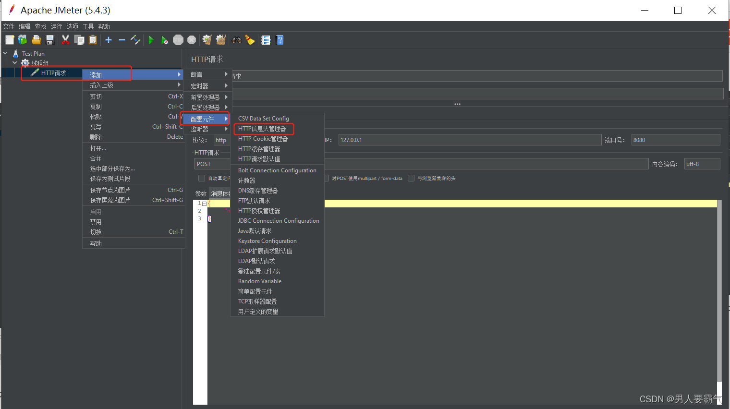Click the Toggle enable/disable icon
Image resolution: width=730 pixels, height=409 pixels.
[135, 40]
